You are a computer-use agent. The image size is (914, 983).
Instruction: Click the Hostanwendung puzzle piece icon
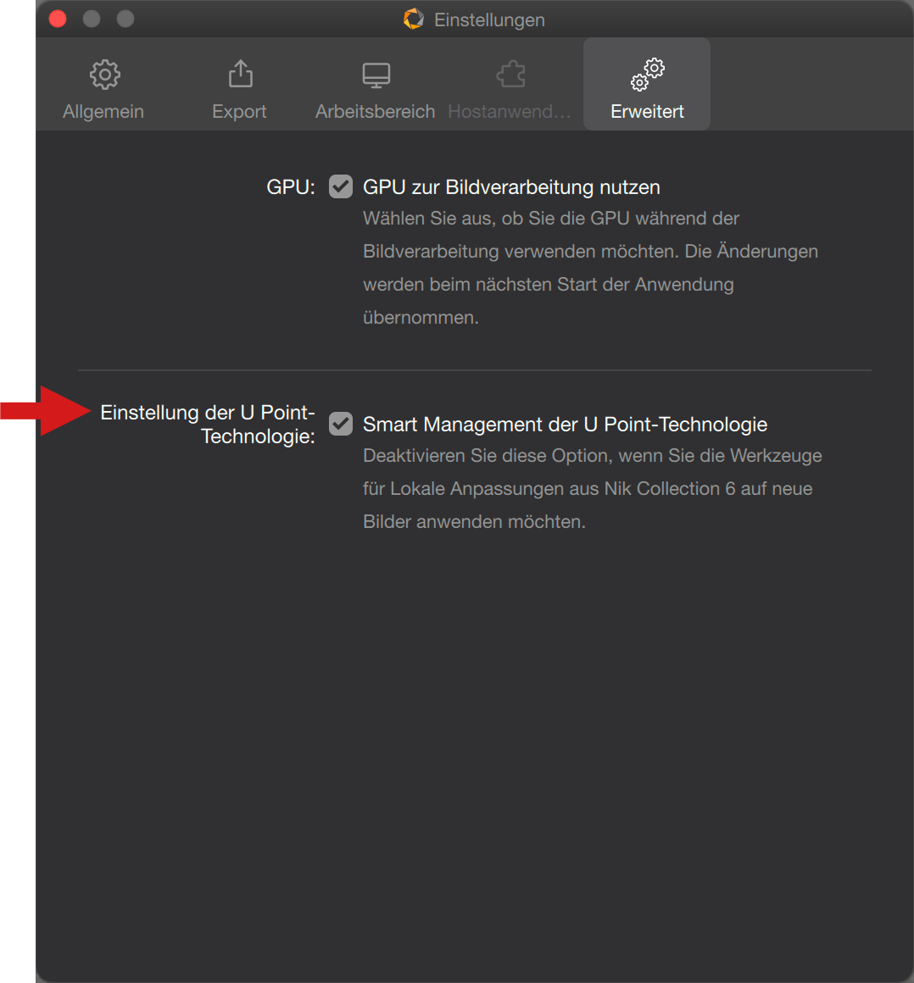pyautogui.click(x=510, y=74)
